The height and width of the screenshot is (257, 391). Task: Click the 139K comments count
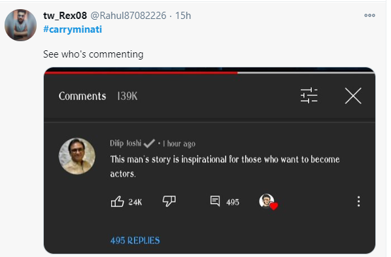click(x=127, y=96)
